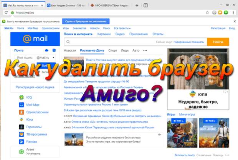Select the Леди news tab
Viewport: 238px width, 160px height.
tap(125, 50)
